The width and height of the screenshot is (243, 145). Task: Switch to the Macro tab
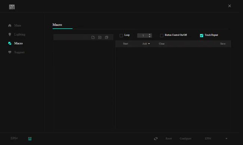click(57, 25)
